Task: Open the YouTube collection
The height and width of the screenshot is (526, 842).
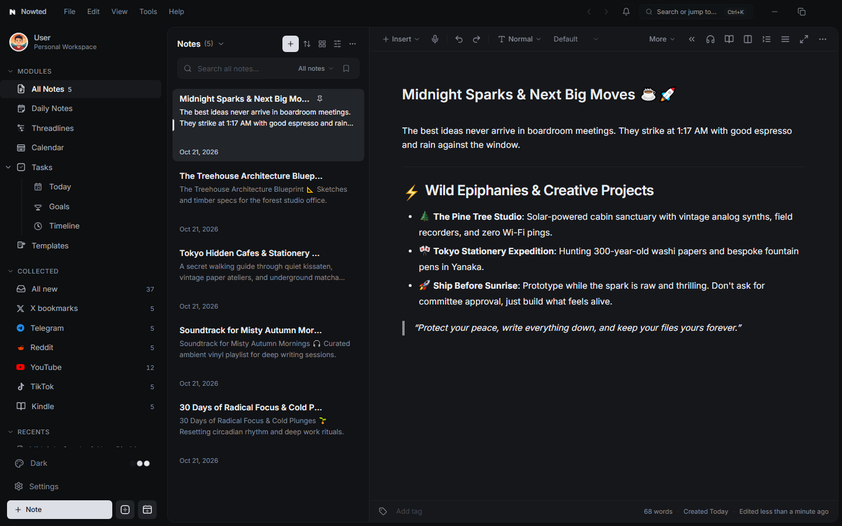Action: [x=81, y=368]
